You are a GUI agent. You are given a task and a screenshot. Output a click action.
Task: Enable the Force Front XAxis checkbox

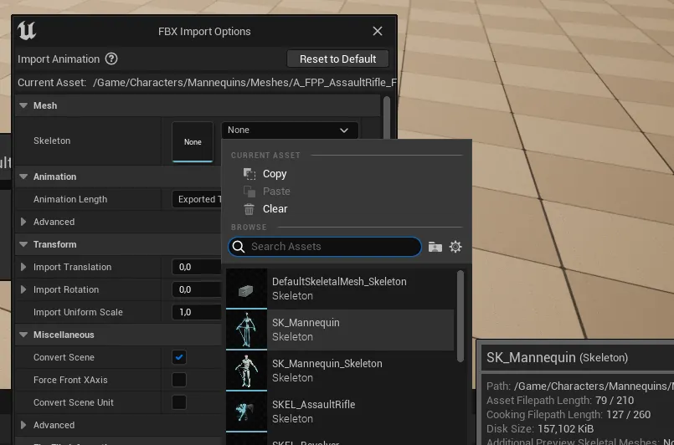pos(179,380)
